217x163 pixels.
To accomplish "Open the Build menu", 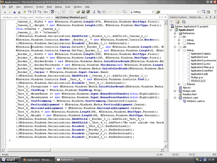I will click(x=49, y=7).
